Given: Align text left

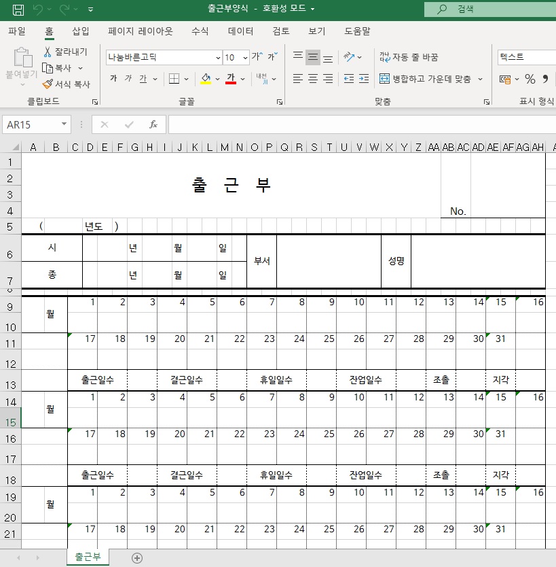Looking at the screenshot, I should (x=298, y=78).
